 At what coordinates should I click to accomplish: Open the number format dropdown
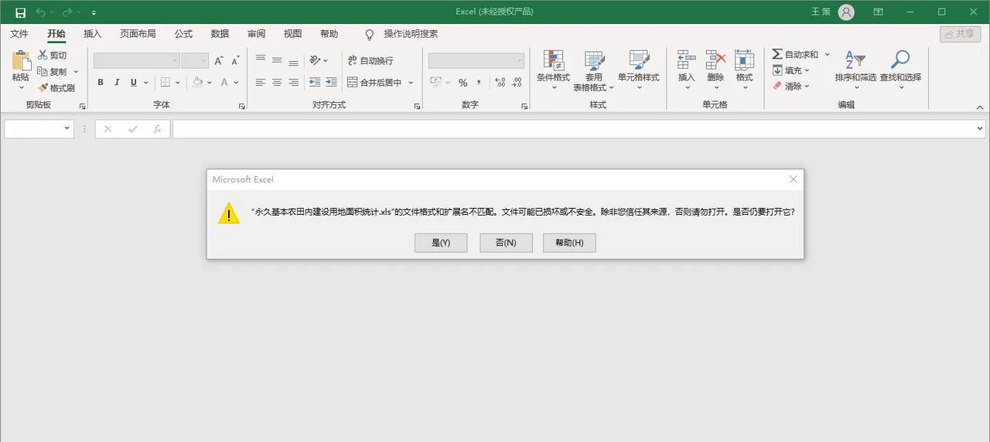point(520,60)
